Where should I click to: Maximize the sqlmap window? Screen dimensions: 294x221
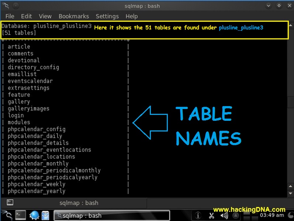coord(279,6)
